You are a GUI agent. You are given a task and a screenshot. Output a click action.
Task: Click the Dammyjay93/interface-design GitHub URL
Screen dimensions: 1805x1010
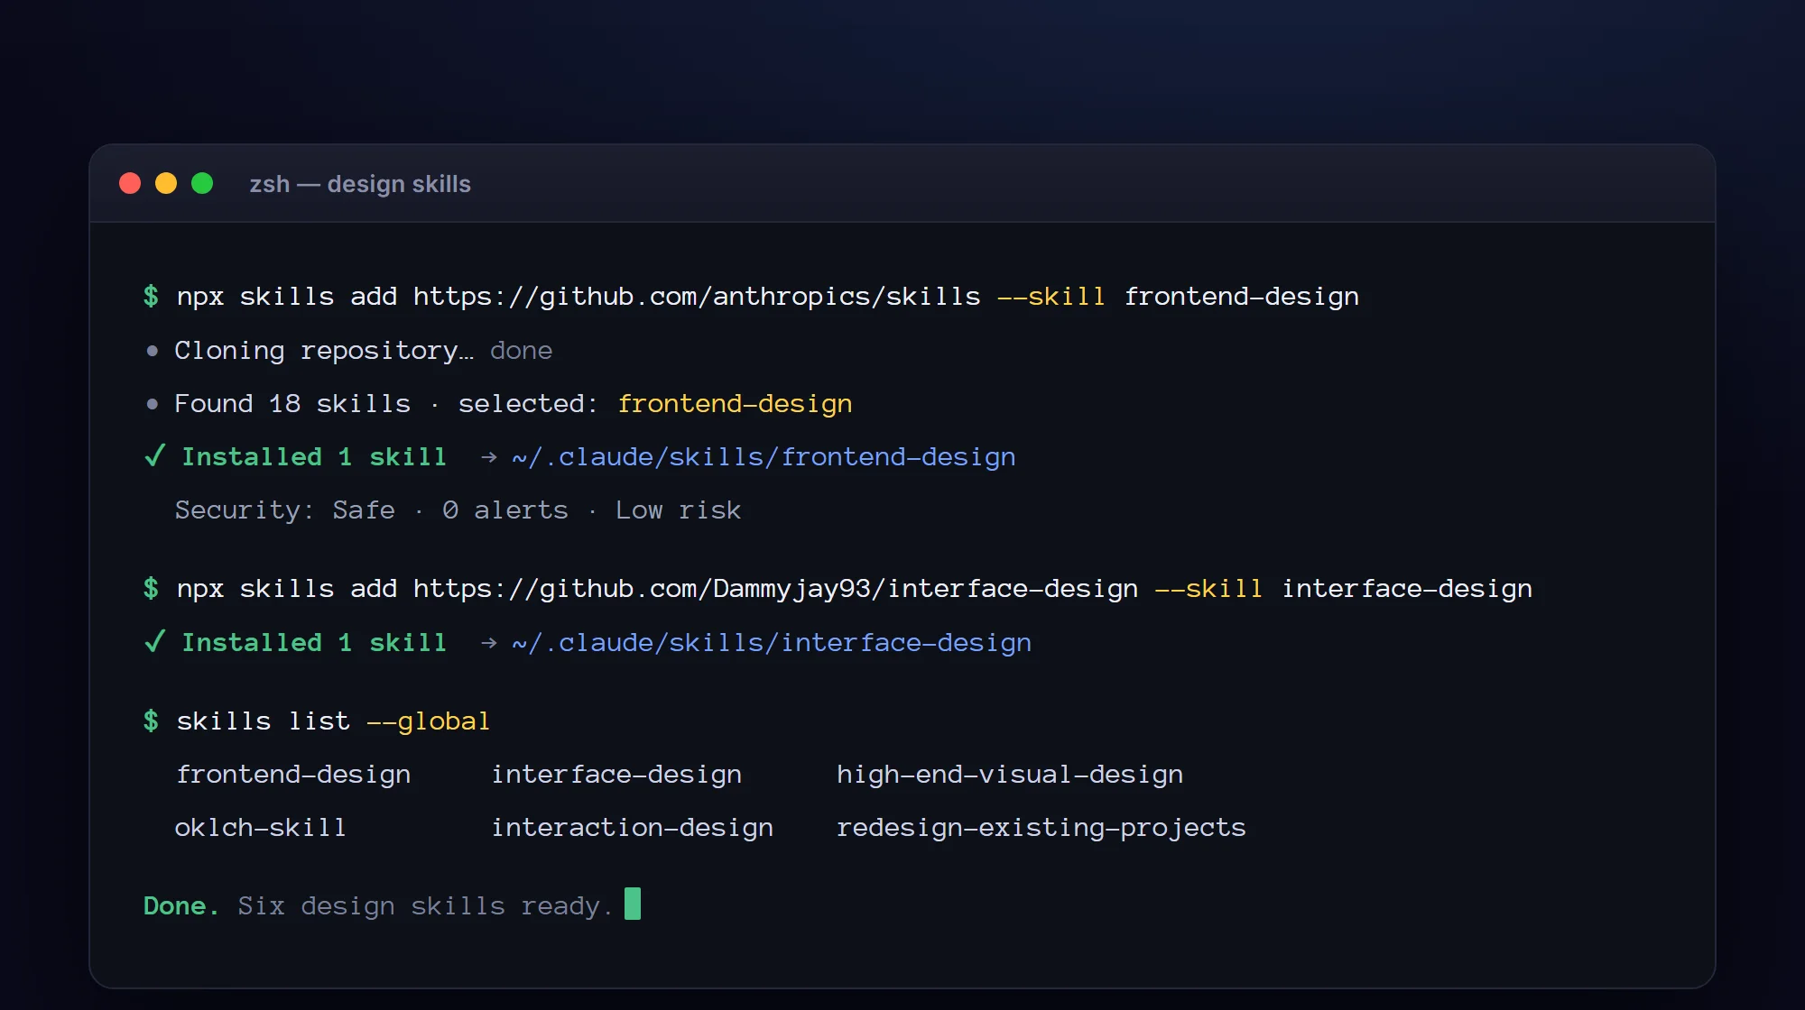pos(776,589)
